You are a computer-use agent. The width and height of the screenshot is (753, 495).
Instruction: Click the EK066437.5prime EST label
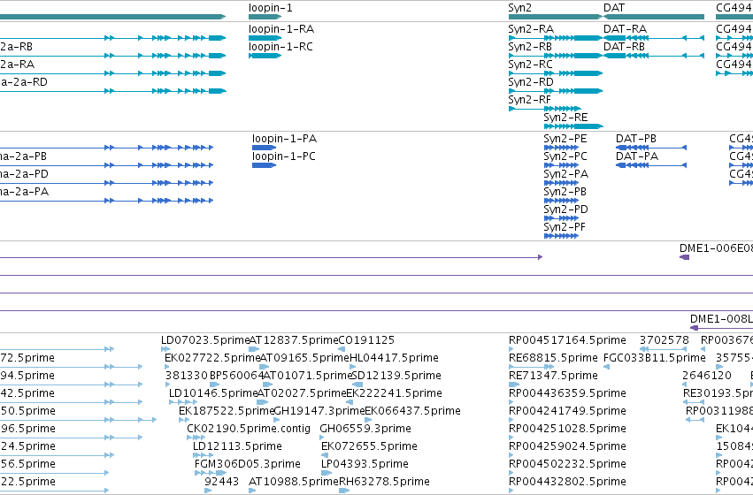[413, 411]
